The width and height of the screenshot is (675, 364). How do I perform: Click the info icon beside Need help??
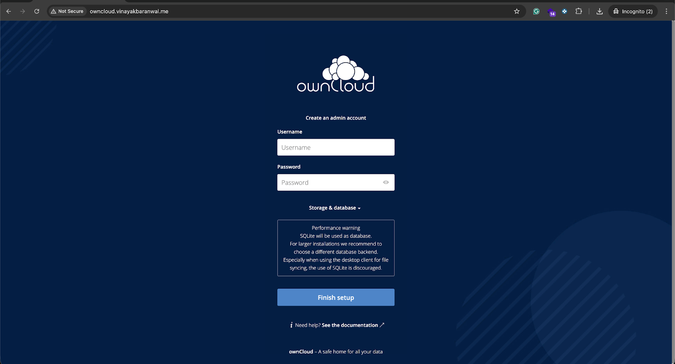coord(291,325)
